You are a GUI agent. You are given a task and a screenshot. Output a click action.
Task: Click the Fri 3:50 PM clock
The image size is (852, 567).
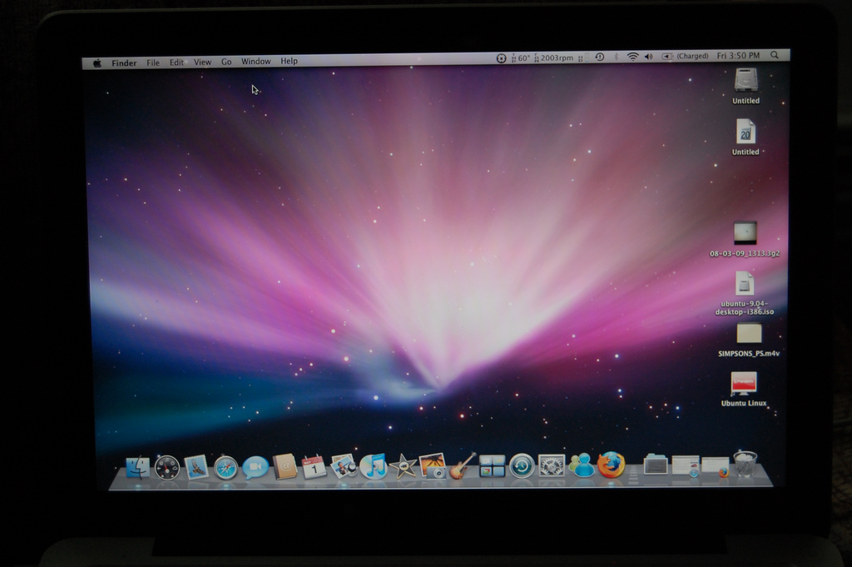click(738, 56)
